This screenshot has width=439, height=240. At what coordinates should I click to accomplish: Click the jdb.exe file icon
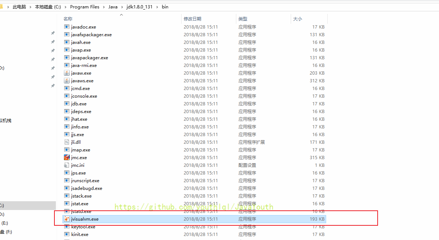[x=66, y=104]
